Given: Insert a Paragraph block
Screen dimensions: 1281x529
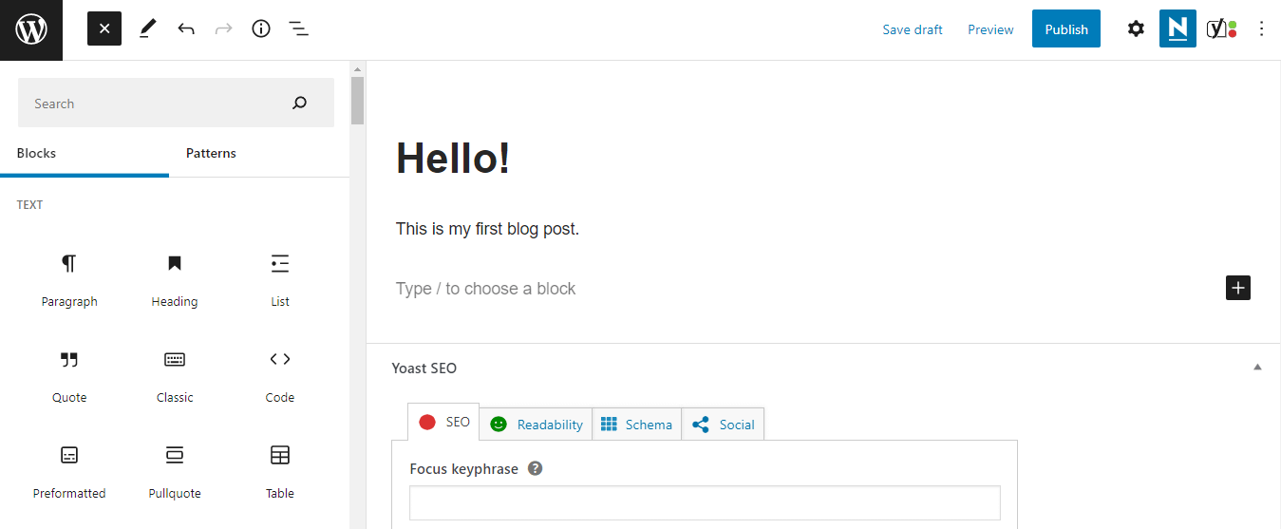Looking at the screenshot, I should tap(69, 280).
